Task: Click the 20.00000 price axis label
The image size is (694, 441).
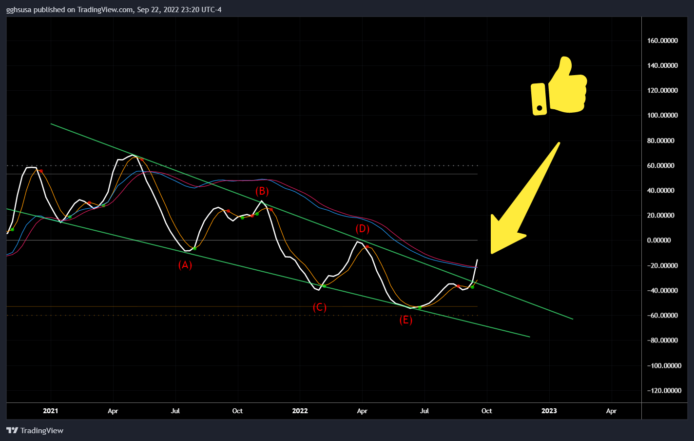Action: point(661,215)
